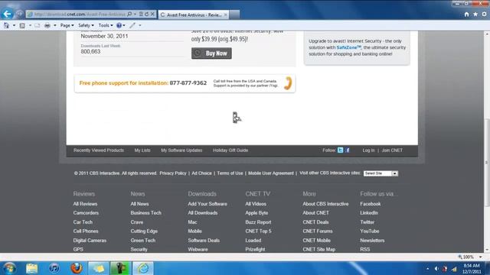
Task: Expand the Print options arrow
Action: click(x=54, y=25)
